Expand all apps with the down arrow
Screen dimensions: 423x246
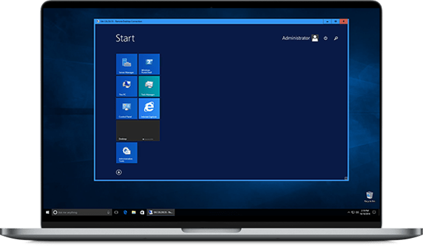[x=119, y=172]
